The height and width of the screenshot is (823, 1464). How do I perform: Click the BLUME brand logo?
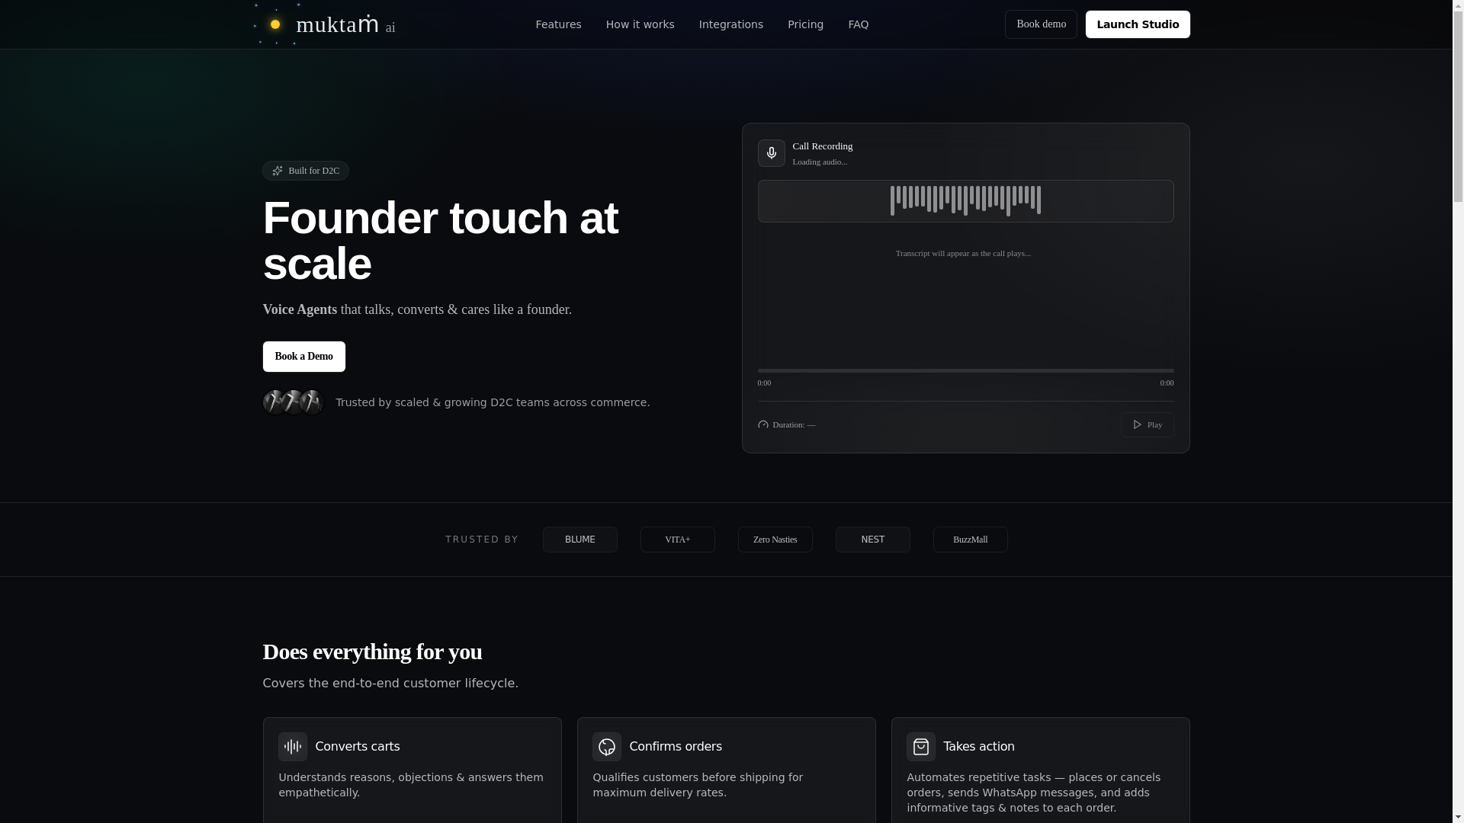tap(579, 540)
